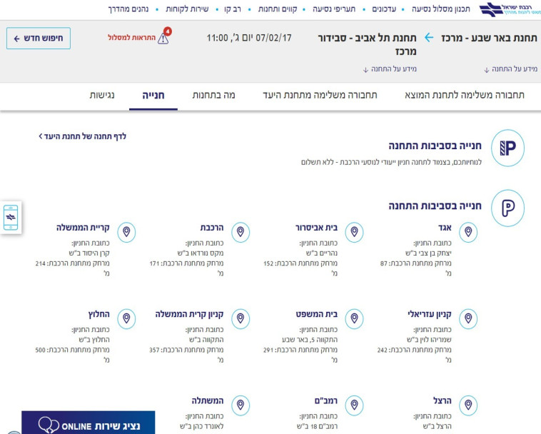Viewport: 541px width, 434px height.
Task: Open map pin for הרכבת parking
Action: (x=241, y=232)
